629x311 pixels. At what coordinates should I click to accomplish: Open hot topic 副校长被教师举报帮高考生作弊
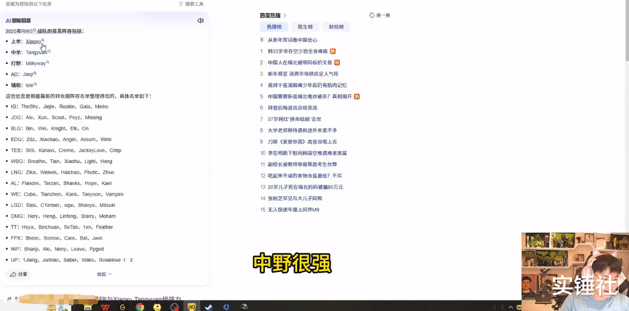[x=302, y=165]
